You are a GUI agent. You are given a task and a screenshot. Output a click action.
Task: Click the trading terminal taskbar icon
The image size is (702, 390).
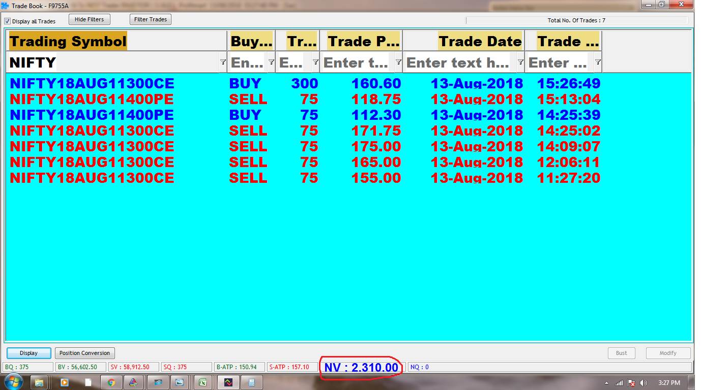coord(228,382)
